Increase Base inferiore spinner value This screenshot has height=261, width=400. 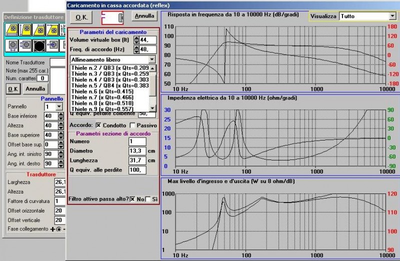tap(60, 114)
